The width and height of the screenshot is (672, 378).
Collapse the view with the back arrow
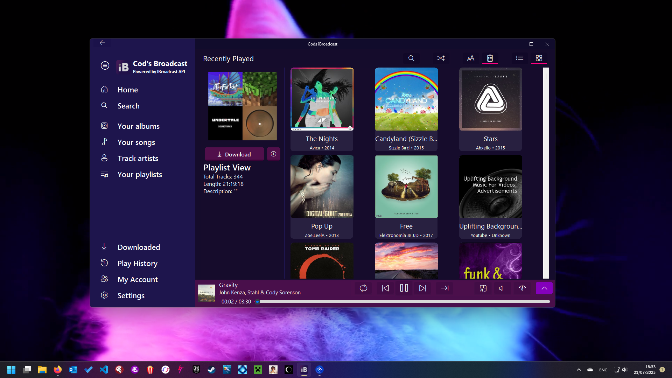[102, 43]
